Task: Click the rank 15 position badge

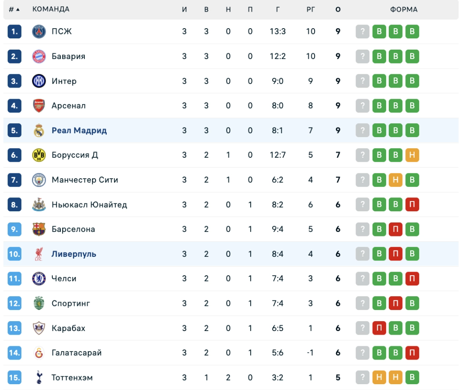Action: pos(14,377)
